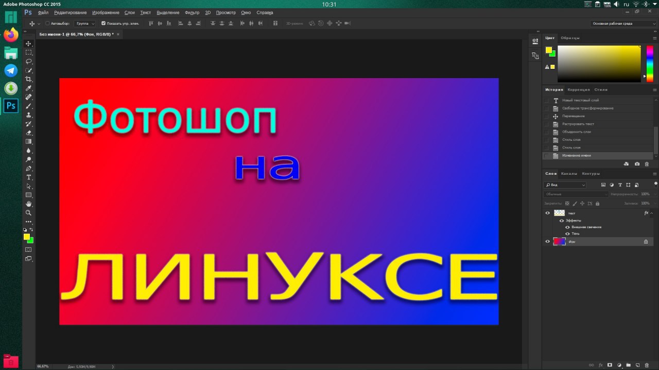Toggle Quick Mask mode icon
The image size is (659, 370).
point(29,250)
